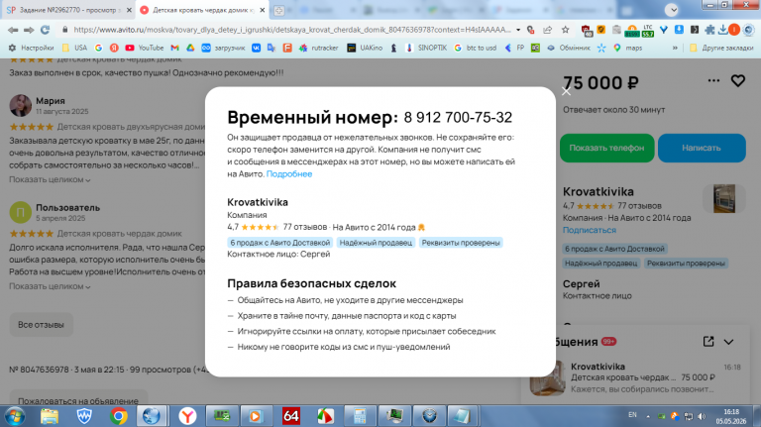This screenshot has height=427, width=761.
Task: Switch EN keyboard language in tray
Action: [632, 415]
